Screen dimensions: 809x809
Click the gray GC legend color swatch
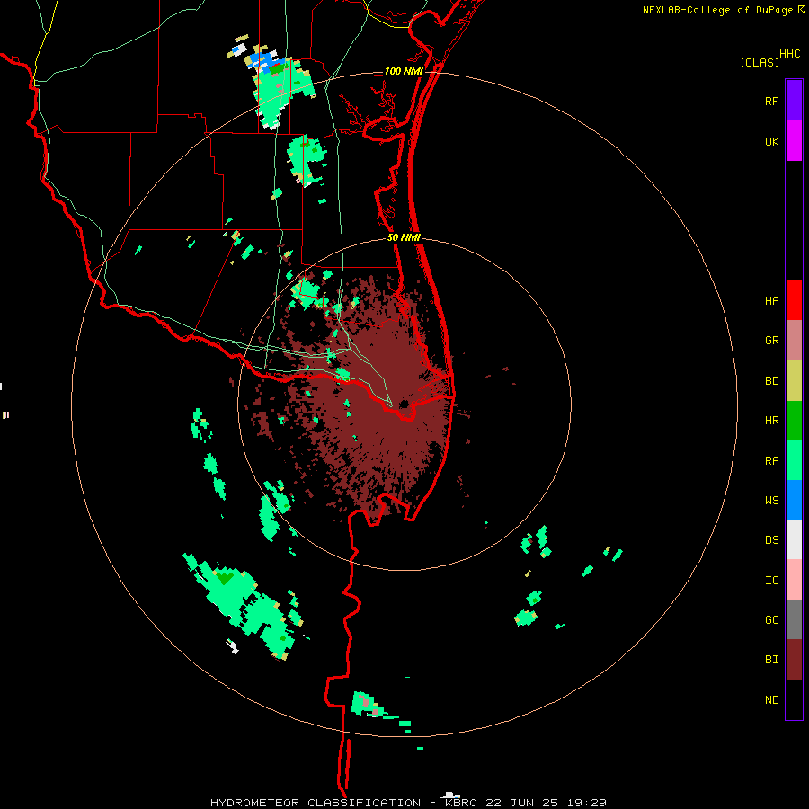[794, 619]
